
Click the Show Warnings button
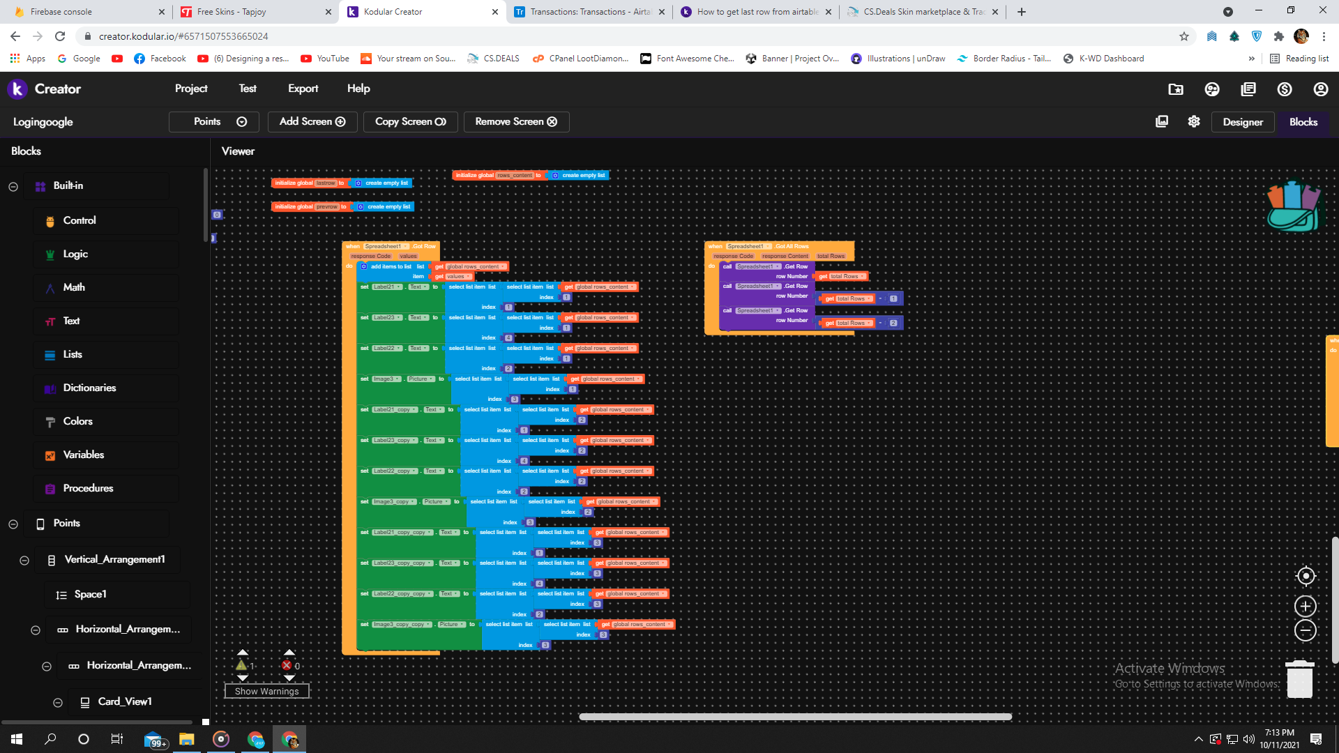tap(266, 691)
